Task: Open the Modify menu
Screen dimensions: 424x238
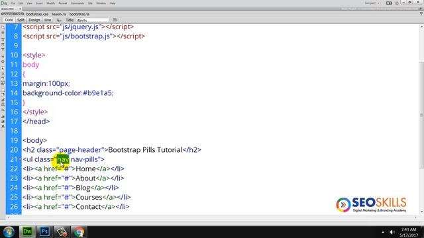Action: (50, 3)
